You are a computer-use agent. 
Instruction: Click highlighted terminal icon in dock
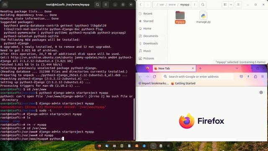(x=153, y=146)
